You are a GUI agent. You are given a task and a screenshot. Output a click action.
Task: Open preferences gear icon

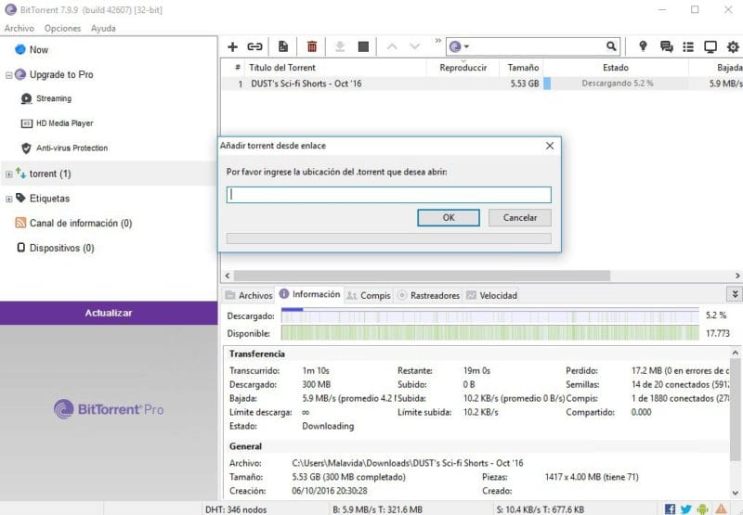pyautogui.click(x=733, y=46)
